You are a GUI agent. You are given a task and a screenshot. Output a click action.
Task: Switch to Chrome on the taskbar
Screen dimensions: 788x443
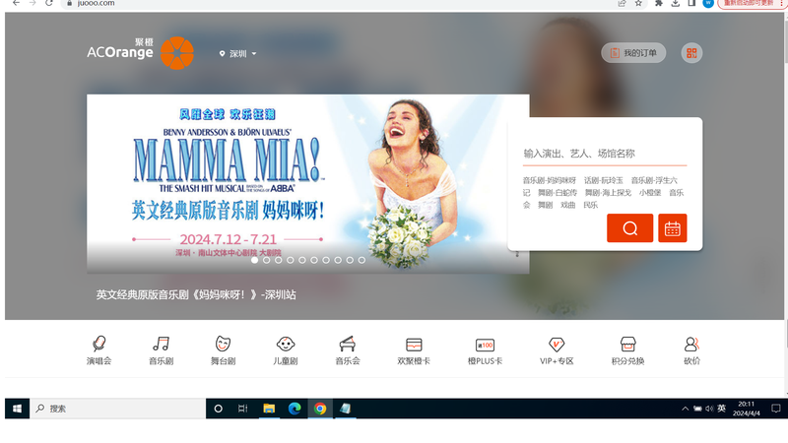pos(320,409)
